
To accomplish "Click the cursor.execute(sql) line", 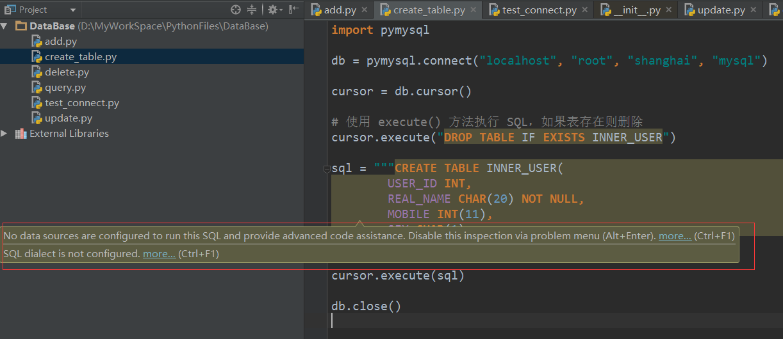I will pyautogui.click(x=398, y=276).
